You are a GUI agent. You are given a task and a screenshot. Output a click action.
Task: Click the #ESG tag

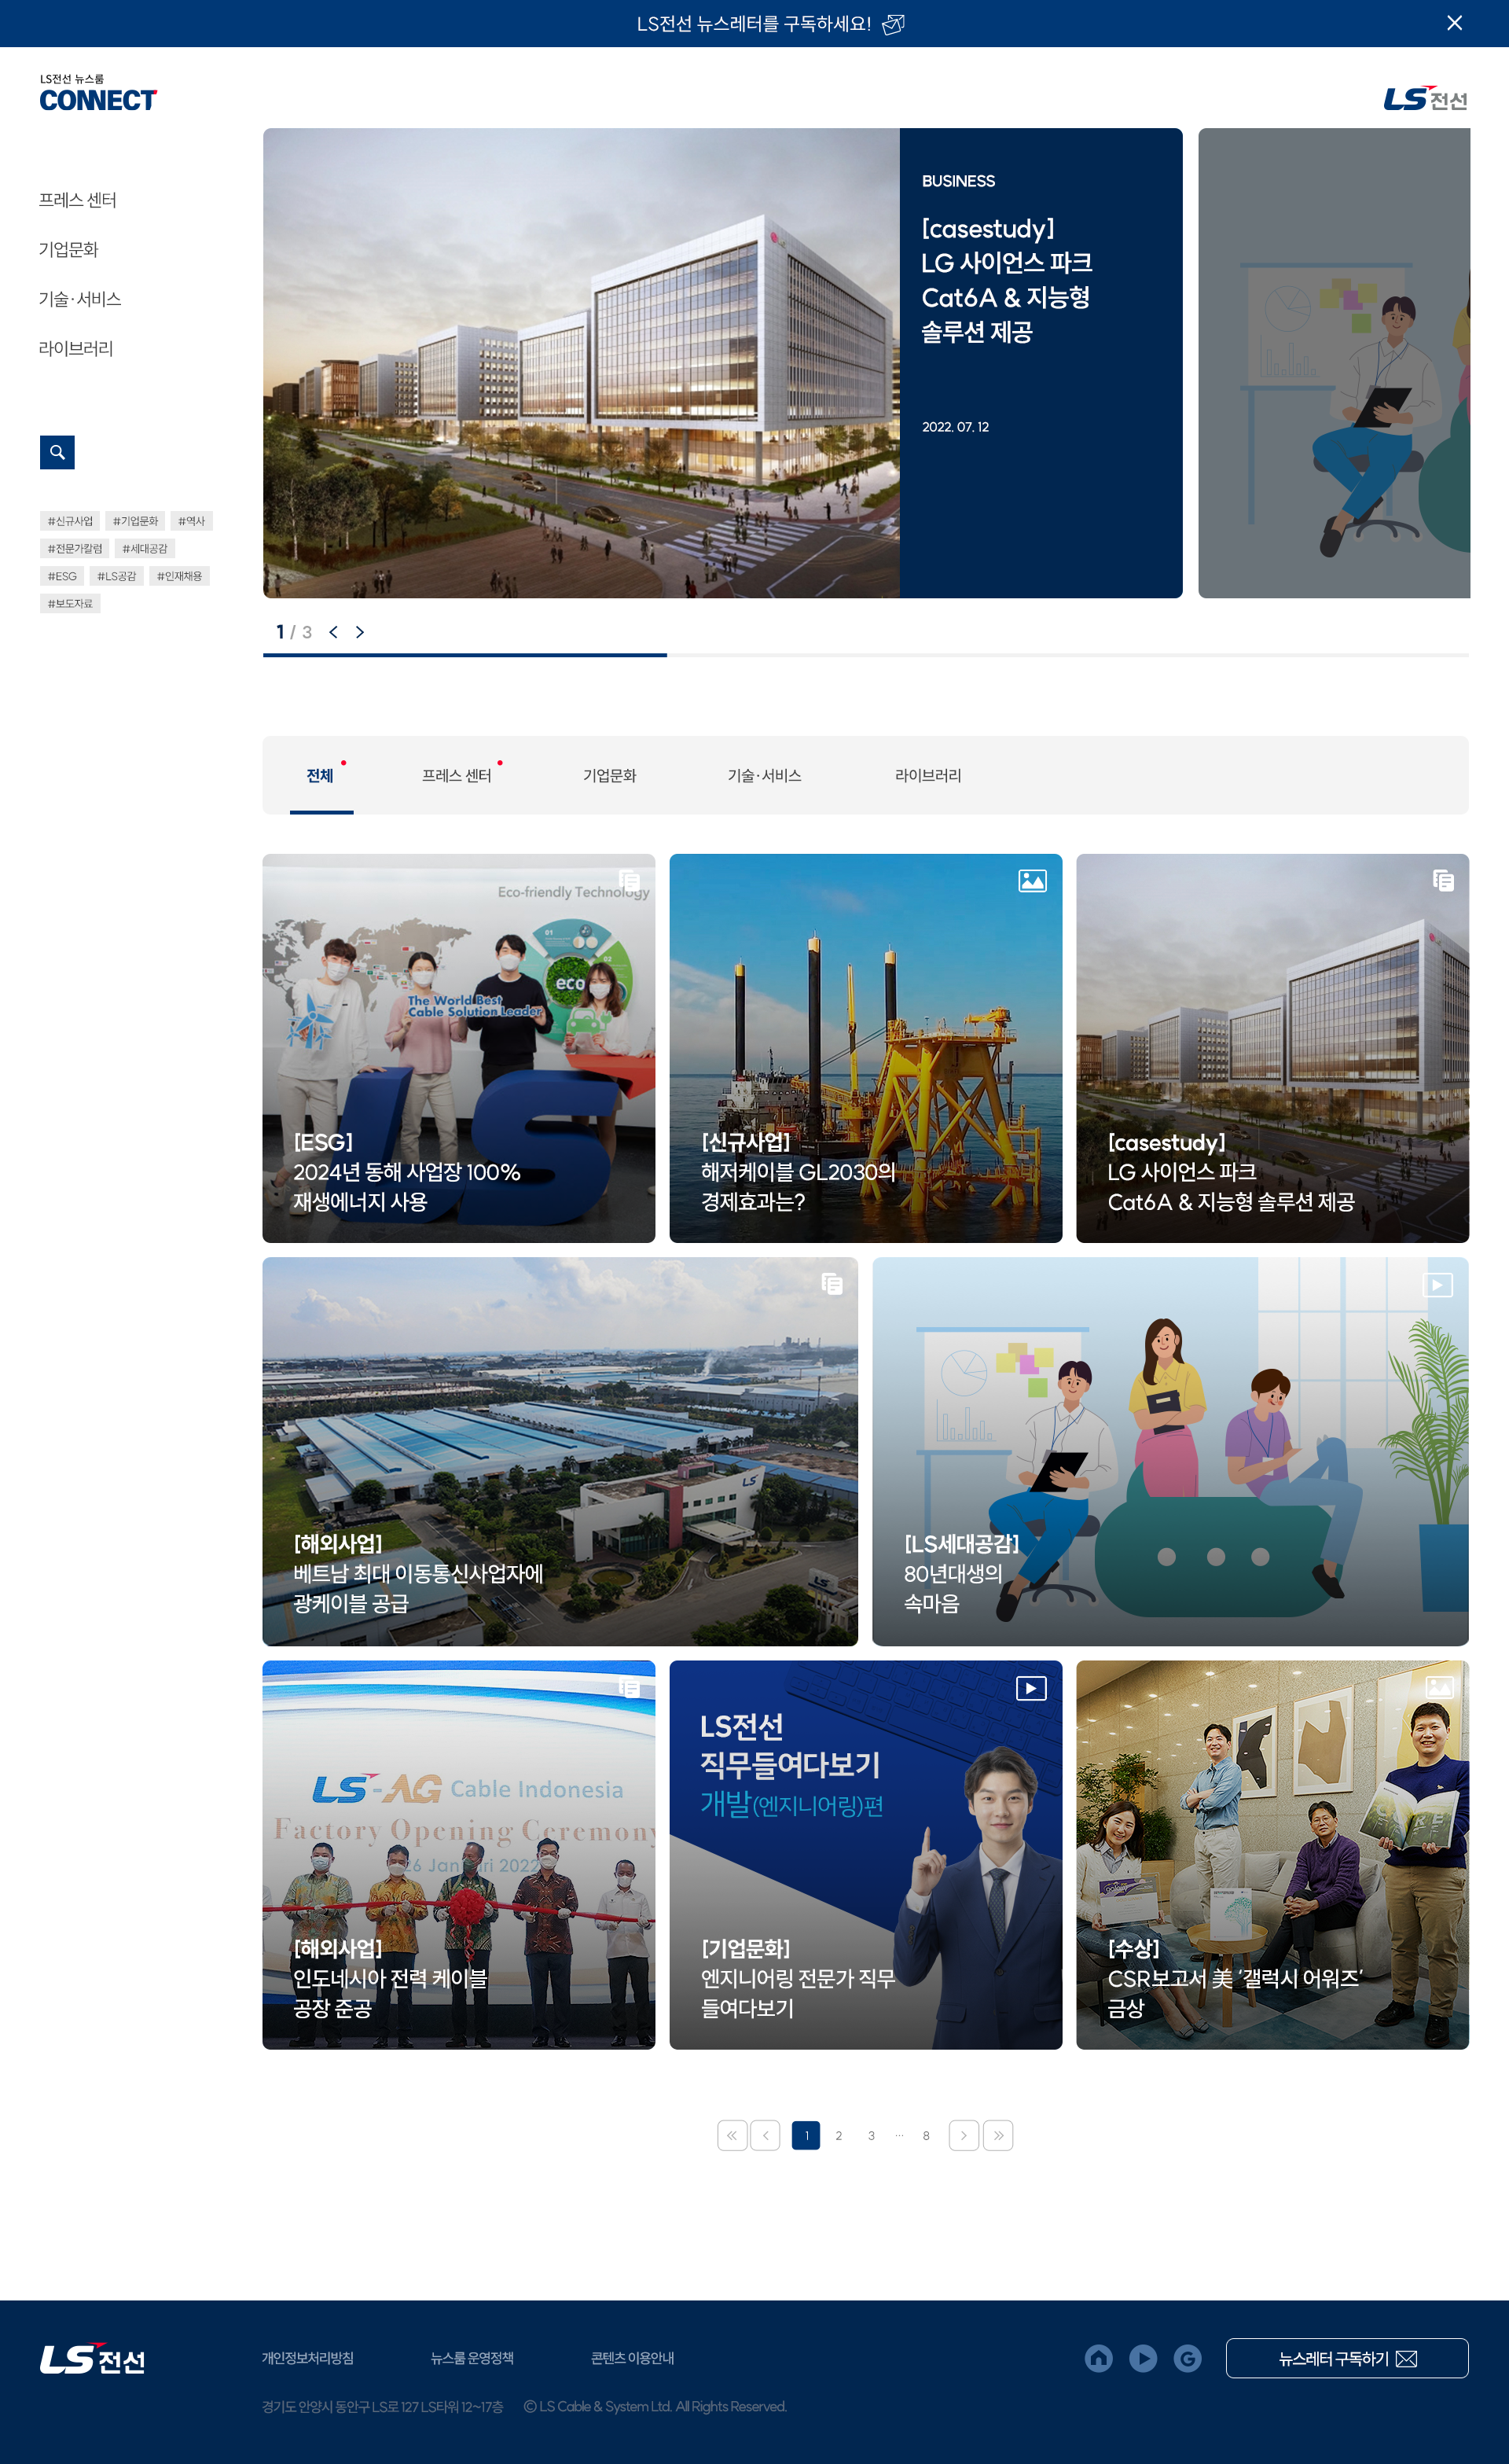click(x=62, y=576)
